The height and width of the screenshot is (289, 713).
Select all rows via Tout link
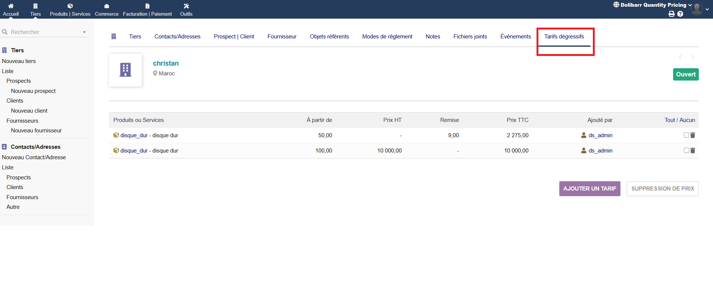coord(669,120)
